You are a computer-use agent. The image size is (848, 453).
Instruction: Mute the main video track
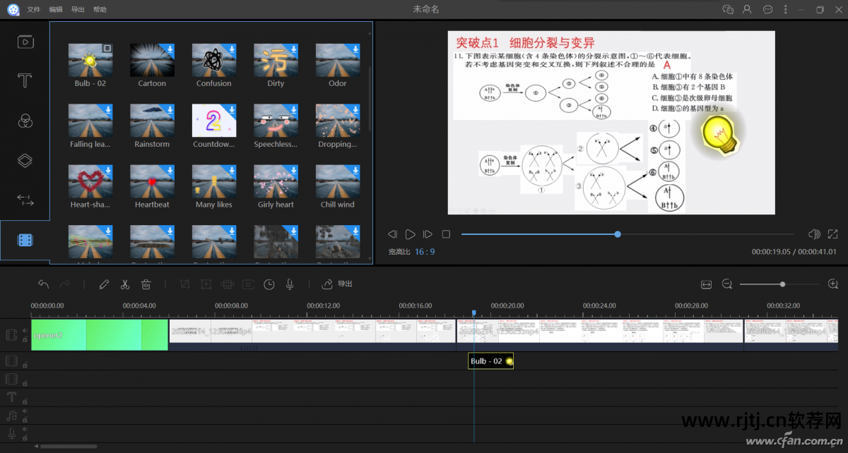25,330
